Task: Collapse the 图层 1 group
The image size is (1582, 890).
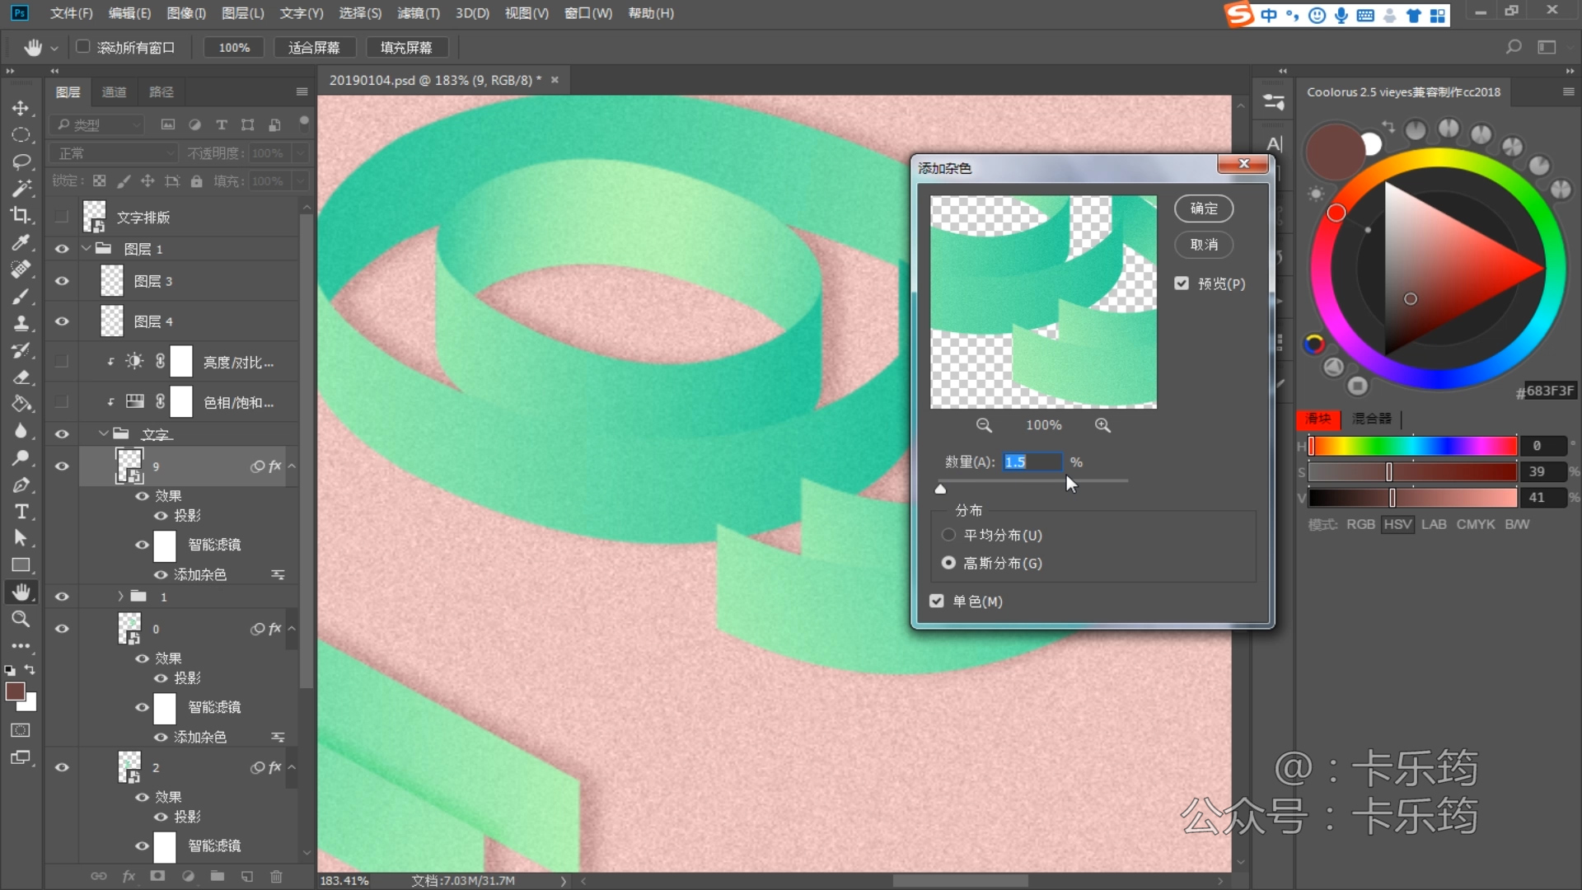Action: click(x=86, y=249)
